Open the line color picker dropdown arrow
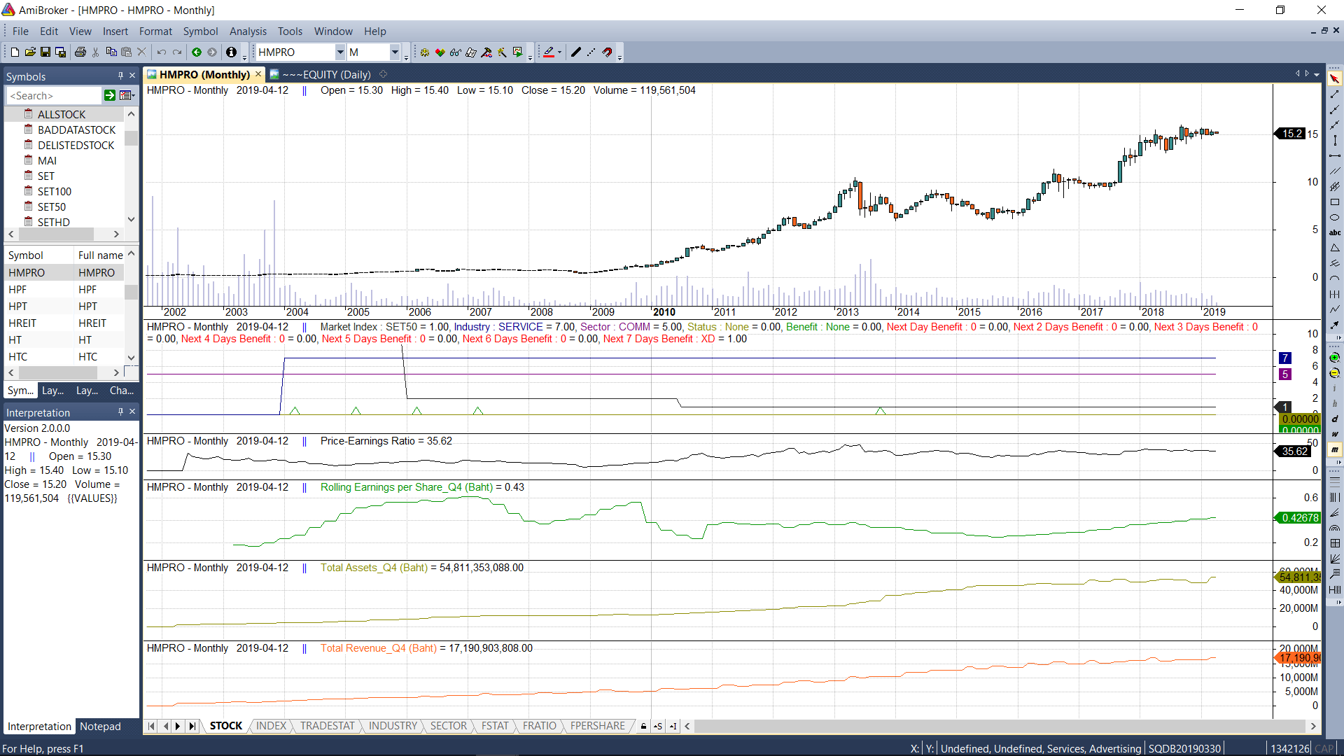Screen dimensions: 1344x756 click(x=559, y=52)
